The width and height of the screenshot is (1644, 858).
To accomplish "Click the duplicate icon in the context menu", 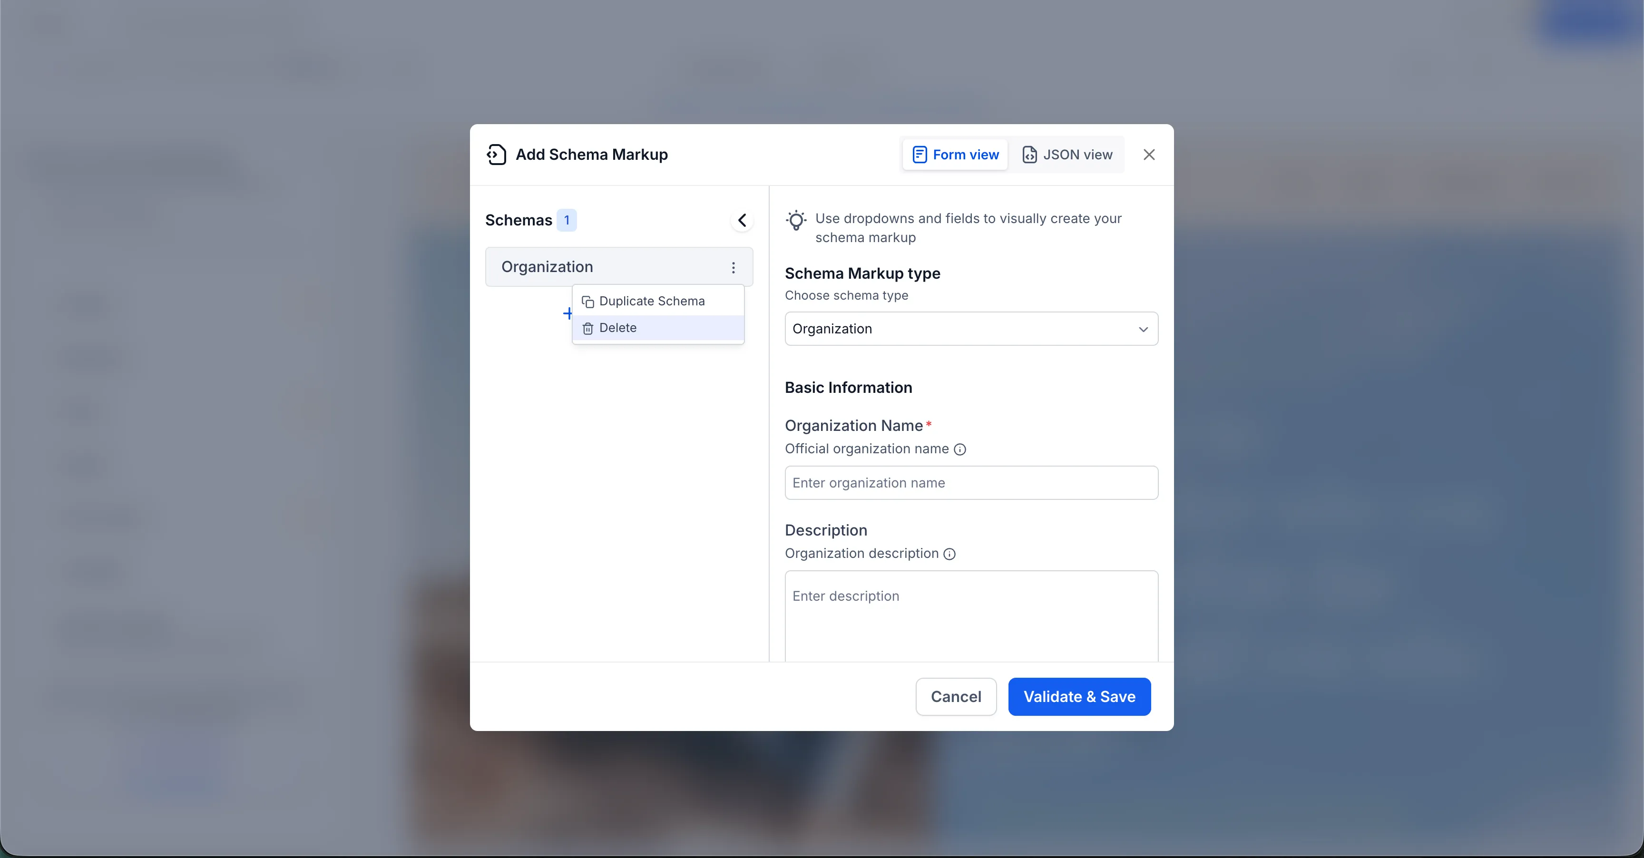I will (588, 301).
